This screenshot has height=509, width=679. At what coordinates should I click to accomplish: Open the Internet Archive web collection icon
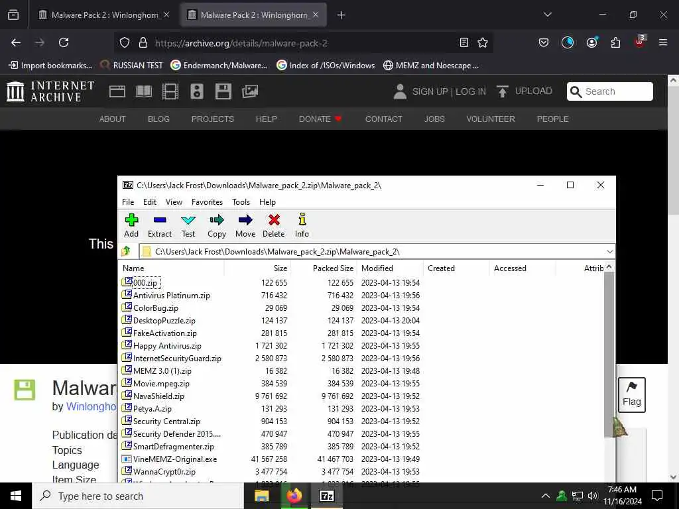[117, 91]
